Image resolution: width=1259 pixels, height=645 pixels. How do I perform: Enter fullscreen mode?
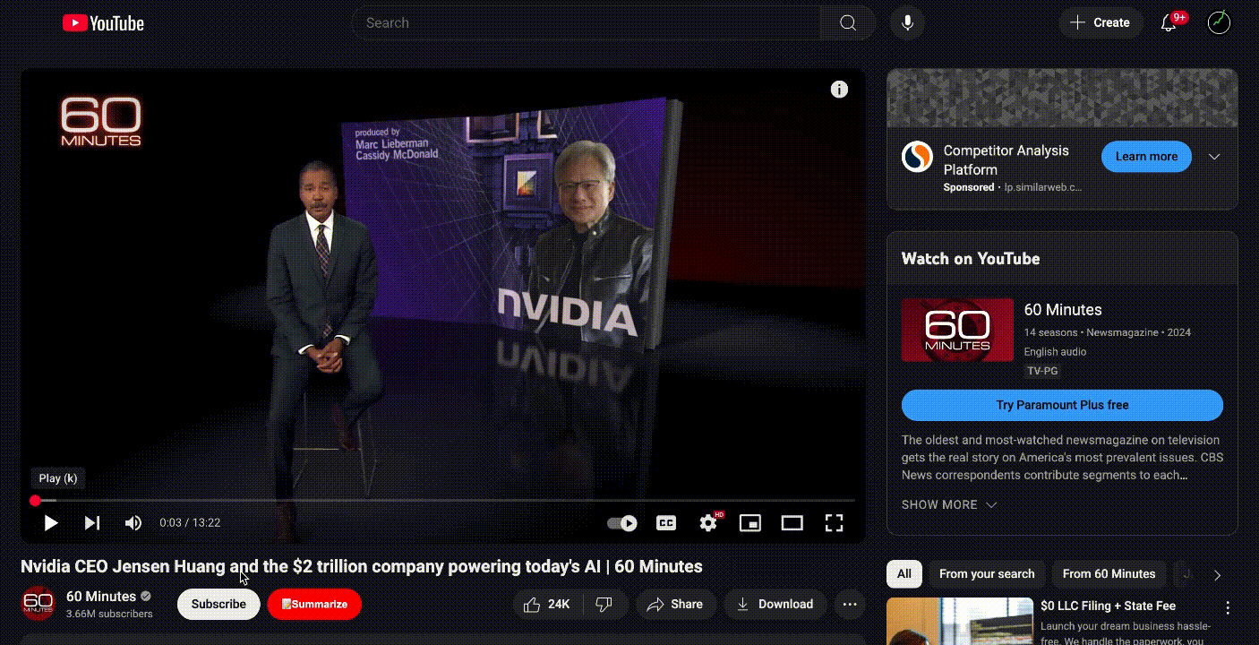click(834, 522)
